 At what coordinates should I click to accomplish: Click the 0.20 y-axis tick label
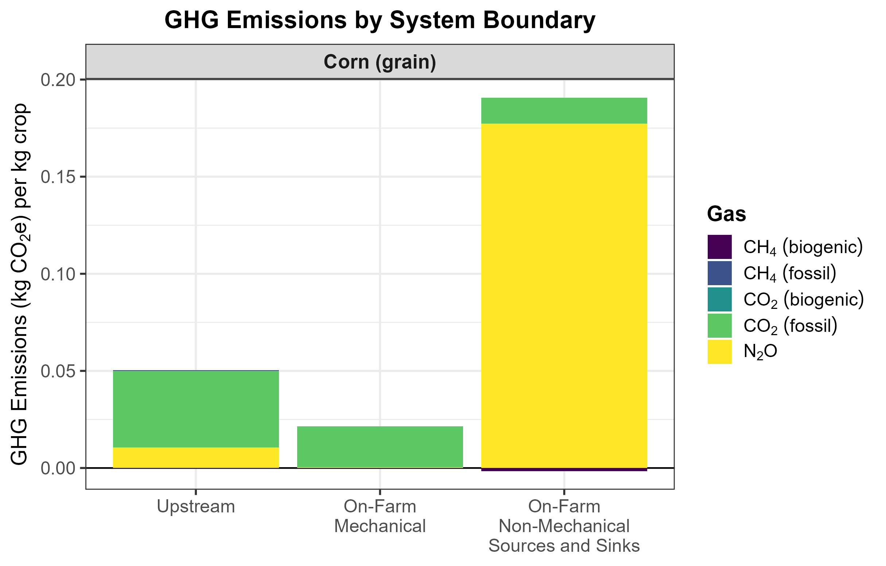coord(58,80)
